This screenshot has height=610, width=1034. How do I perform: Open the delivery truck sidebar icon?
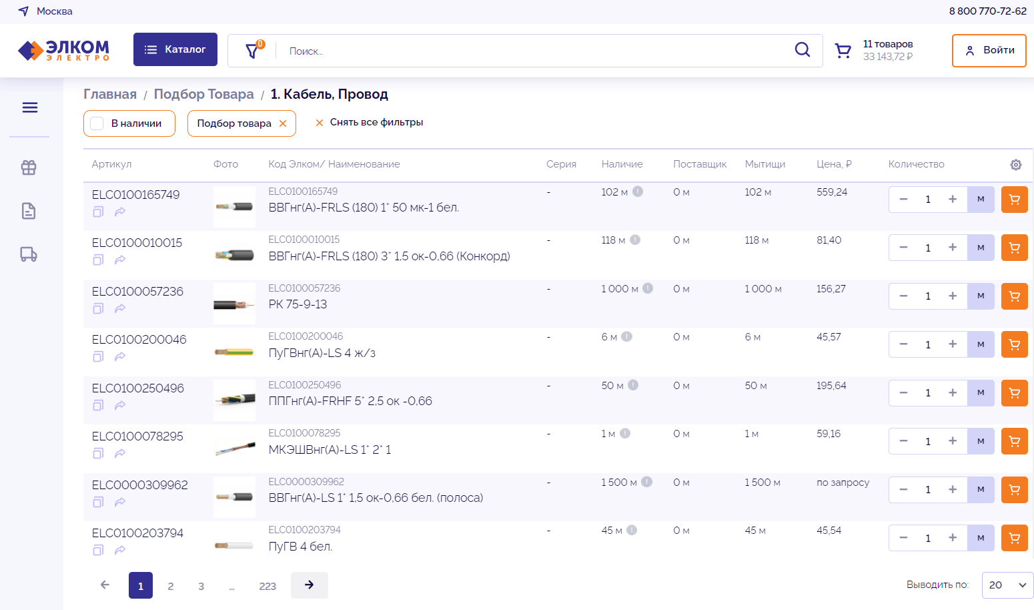point(29,254)
